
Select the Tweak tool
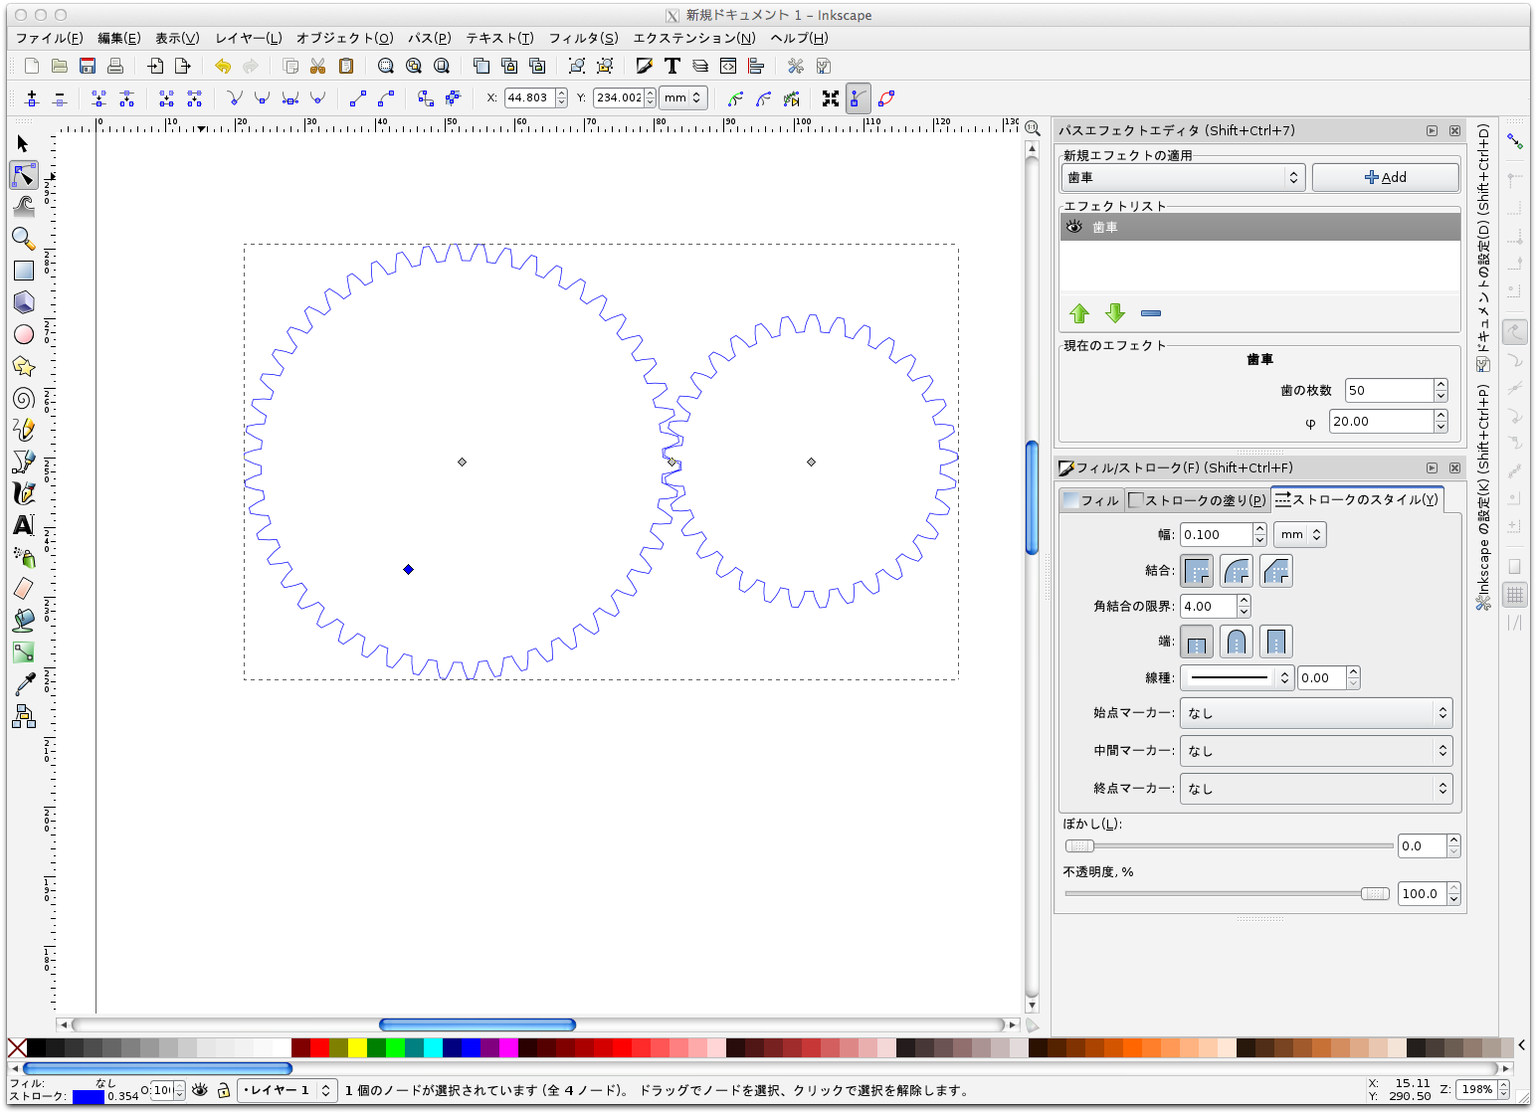coord(24,207)
